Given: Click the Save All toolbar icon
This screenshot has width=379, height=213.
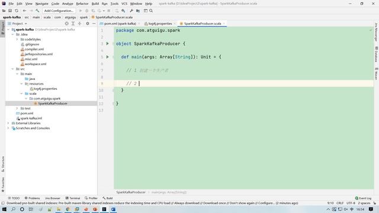Looking at the screenshot, I should click(x=10, y=11).
